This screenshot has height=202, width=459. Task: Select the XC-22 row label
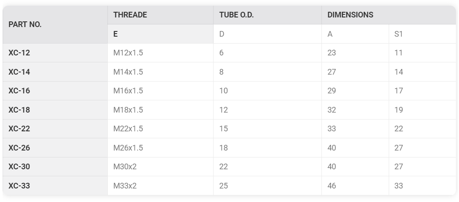(x=19, y=129)
